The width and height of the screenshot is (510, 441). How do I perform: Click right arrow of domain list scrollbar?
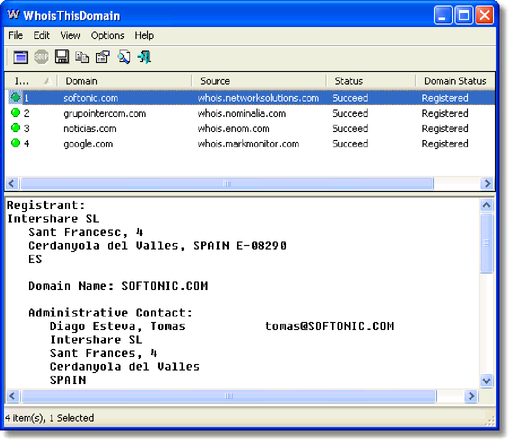click(x=487, y=183)
